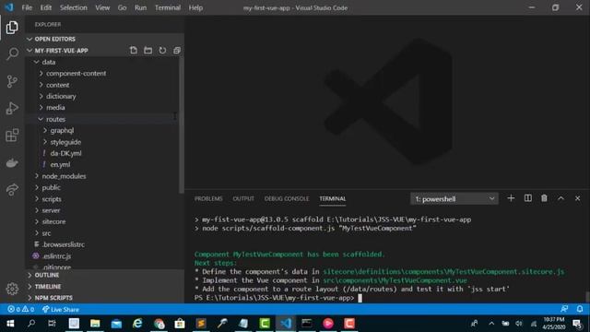Open the File menu
590x332 pixels.
pyautogui.click(x=27, y=7)
